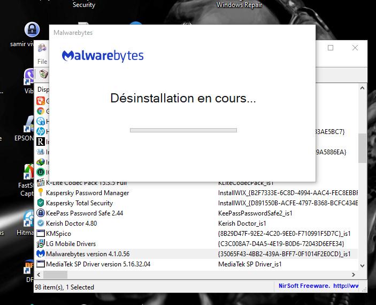Click the HP icon in program list

41,131
